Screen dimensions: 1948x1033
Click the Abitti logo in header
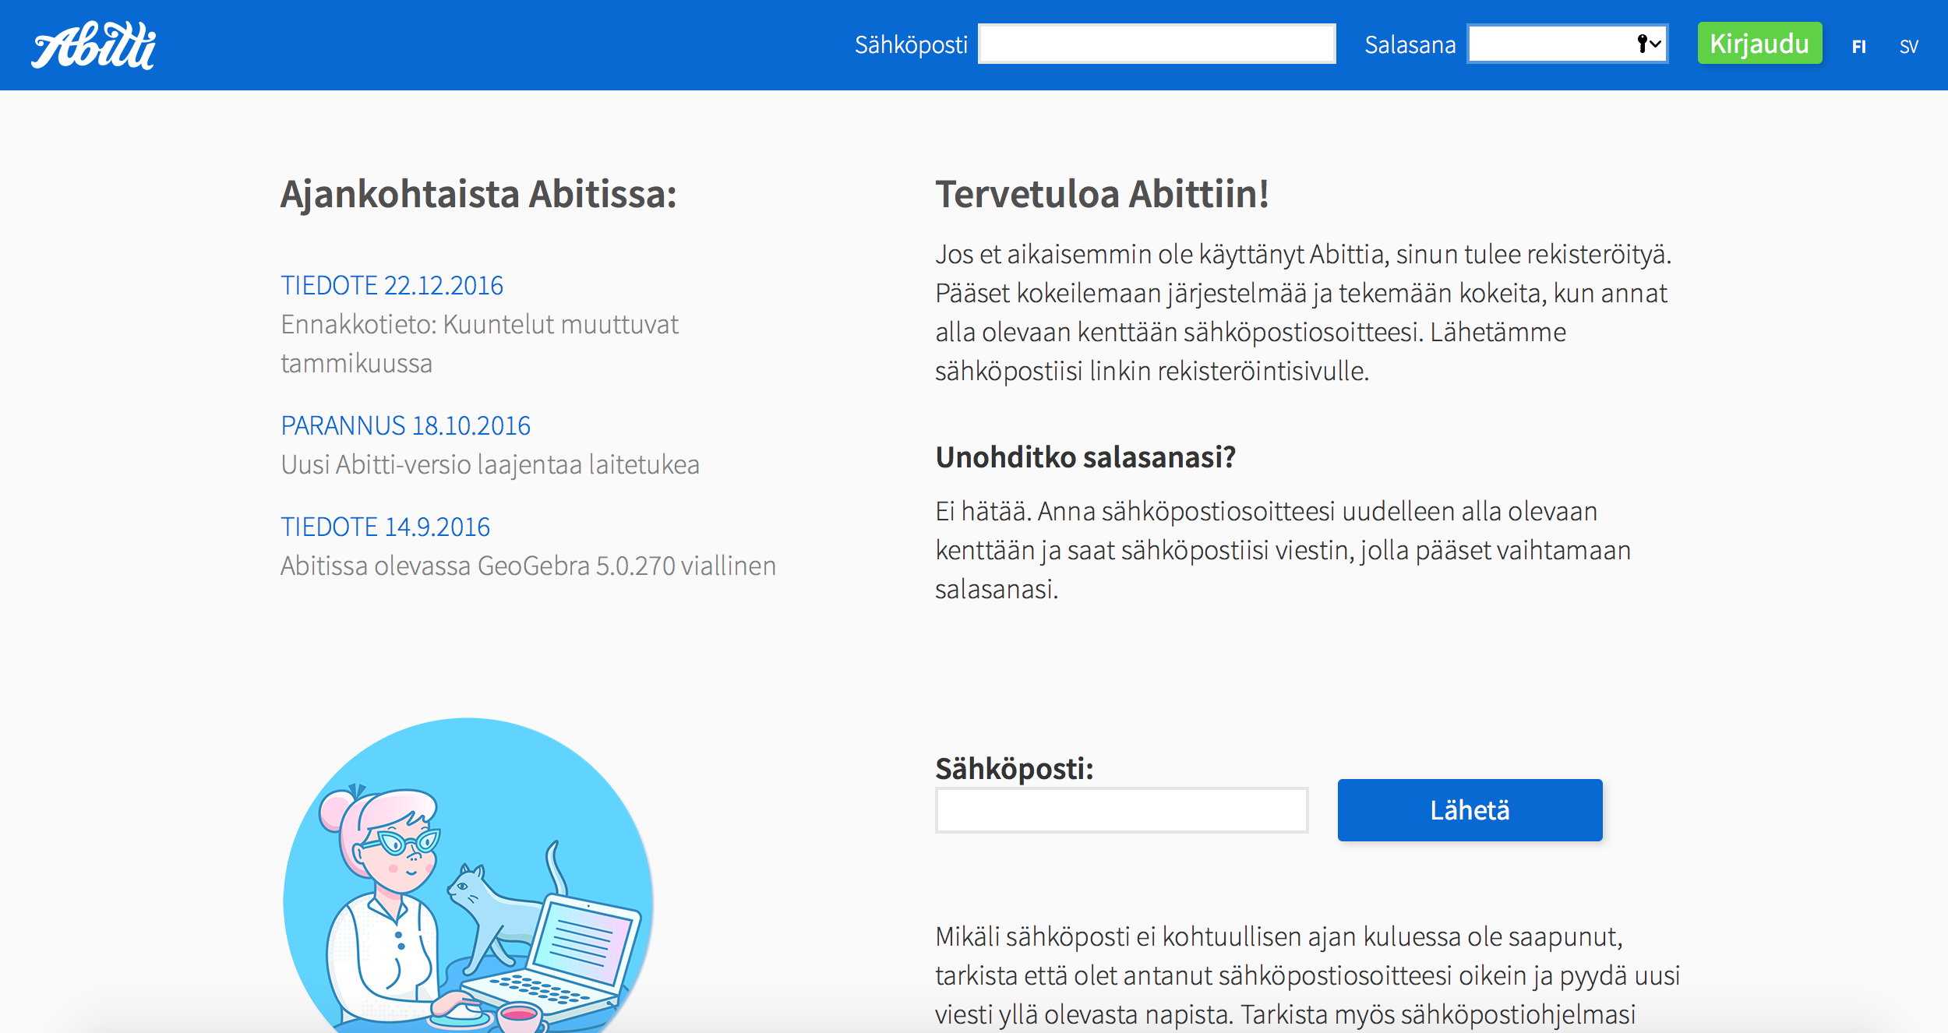[x=94, y=45]
